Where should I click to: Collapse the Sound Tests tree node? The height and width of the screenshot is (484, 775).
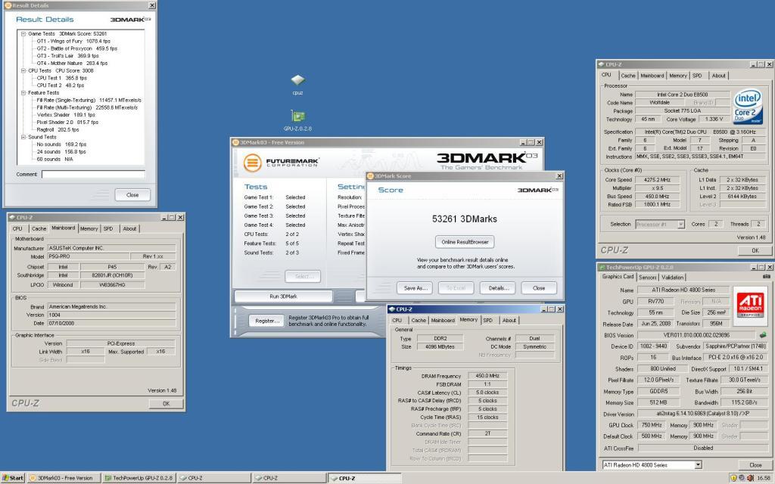[x=23, y=137]
